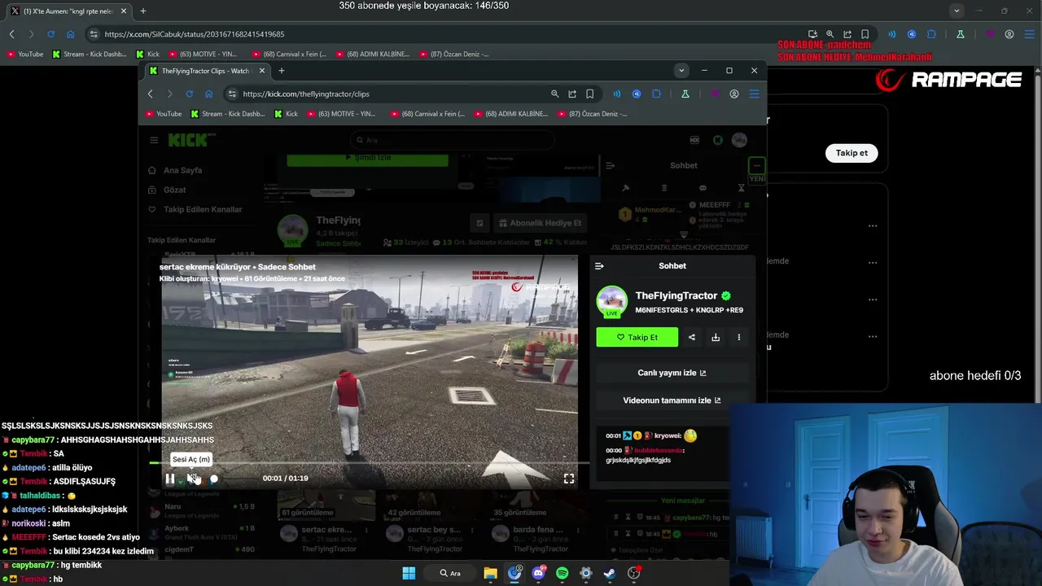Viewport: 1042px width, 586px height.
Task: Open the sertac bey s... clip thumbnail
Action: point(431,505)
